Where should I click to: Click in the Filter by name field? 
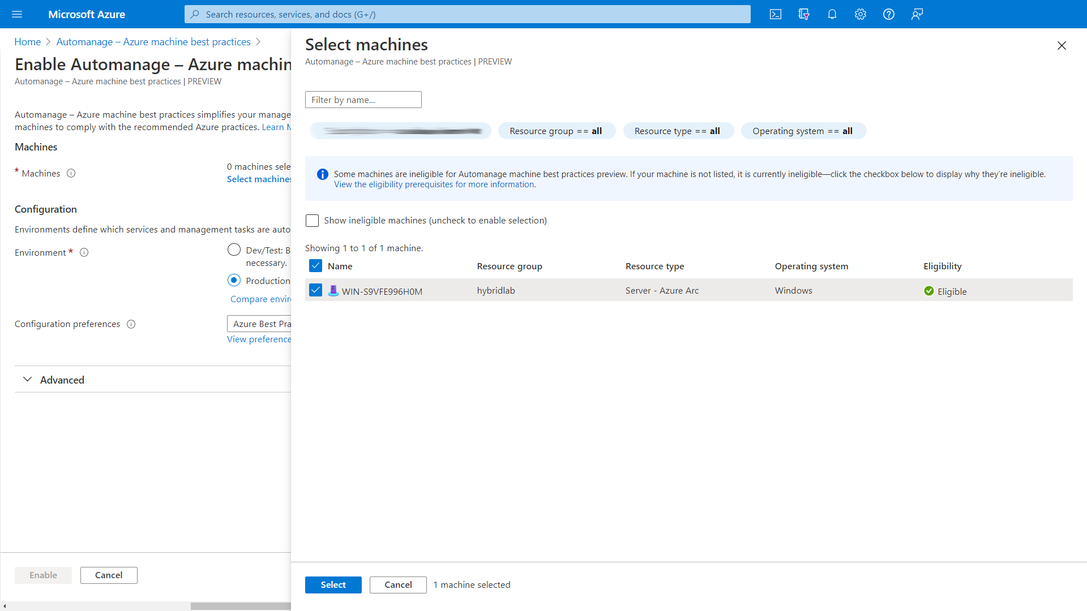pyautogui.click(x=363, y=100)
